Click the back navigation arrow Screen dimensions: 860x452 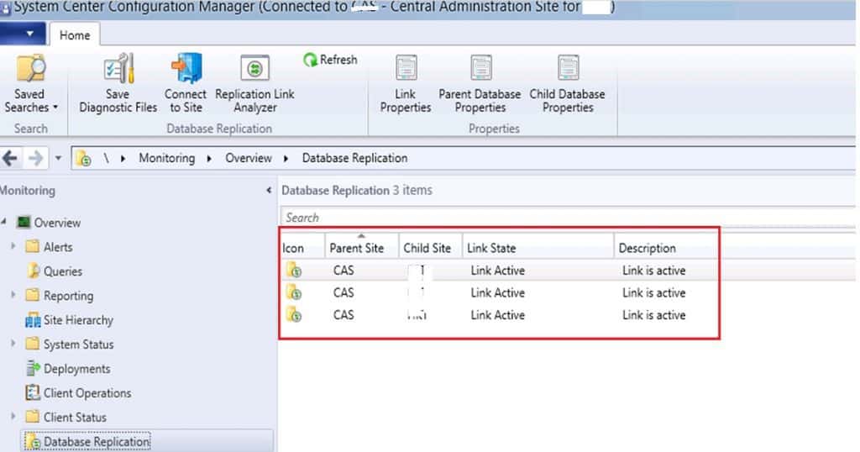coord(11,158)
